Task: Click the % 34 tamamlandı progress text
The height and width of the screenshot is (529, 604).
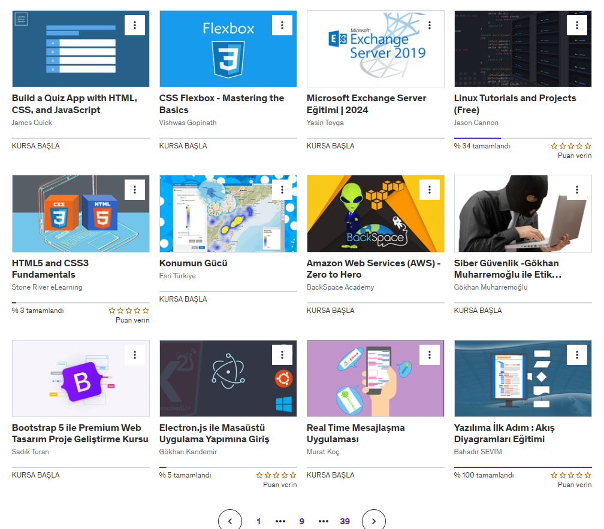Action: [482, 146]
